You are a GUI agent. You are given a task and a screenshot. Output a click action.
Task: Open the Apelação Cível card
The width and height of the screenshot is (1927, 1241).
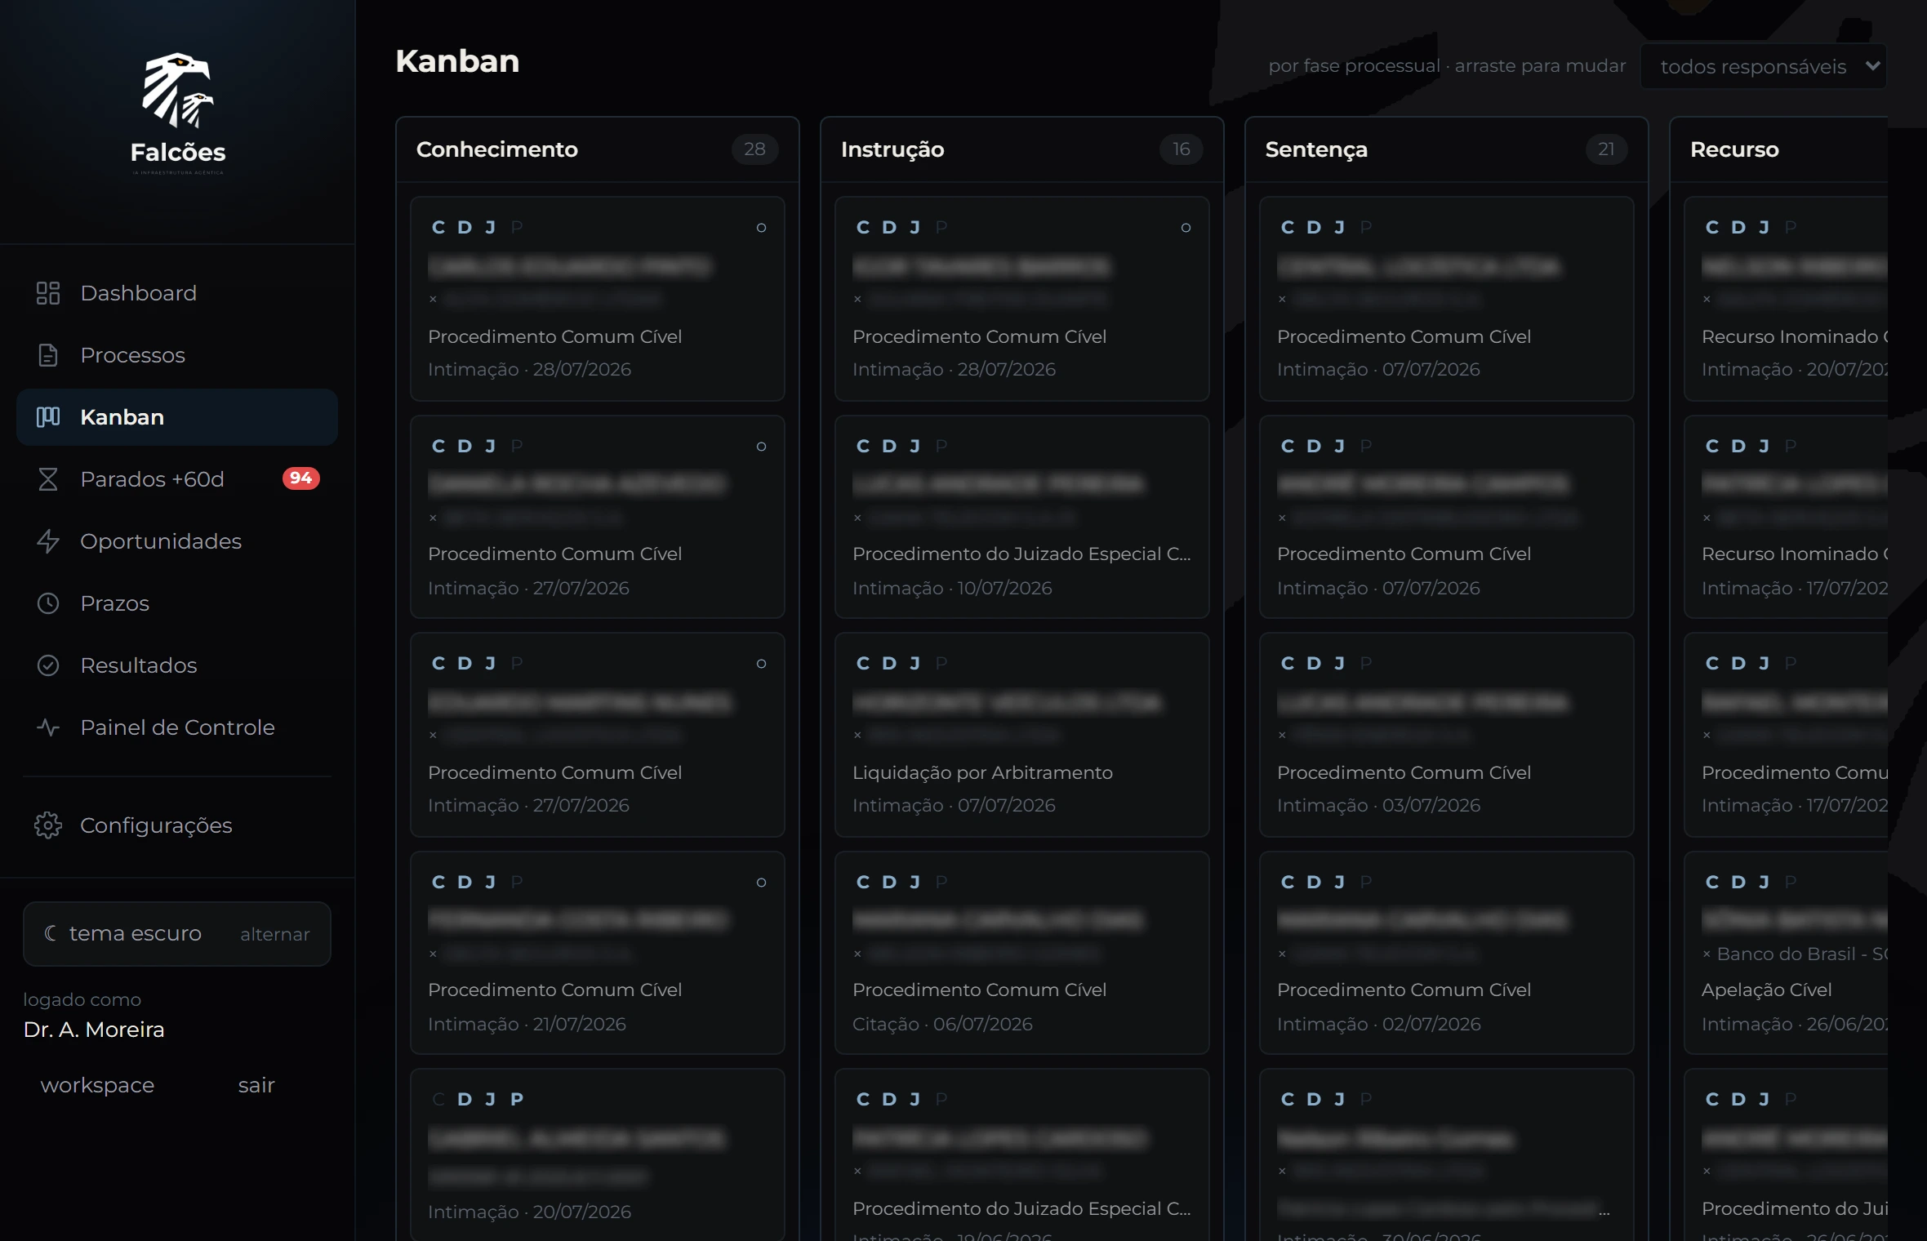pyautogui.click(x=1787, y=953)
